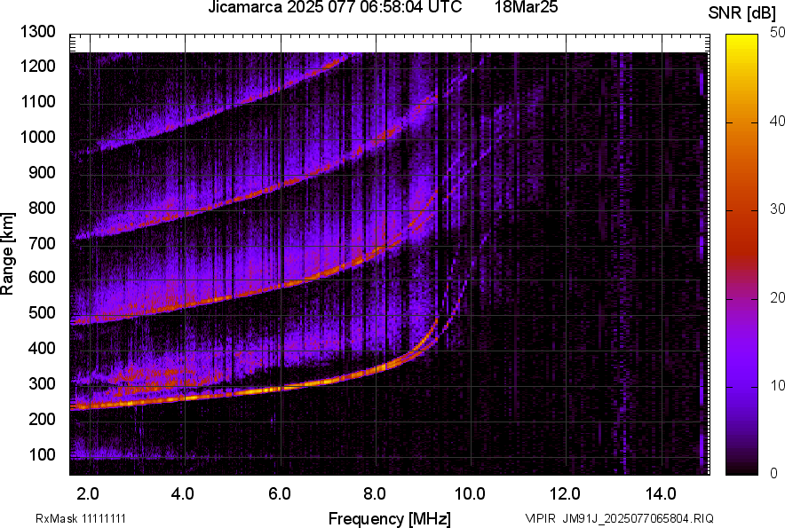Screen dimensions: 785x528
Task: Click the colorbar 10 tick label
Action: tap(778, 385)
